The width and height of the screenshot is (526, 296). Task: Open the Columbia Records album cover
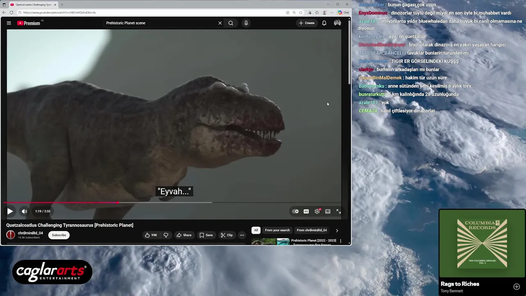click(482, 244)
